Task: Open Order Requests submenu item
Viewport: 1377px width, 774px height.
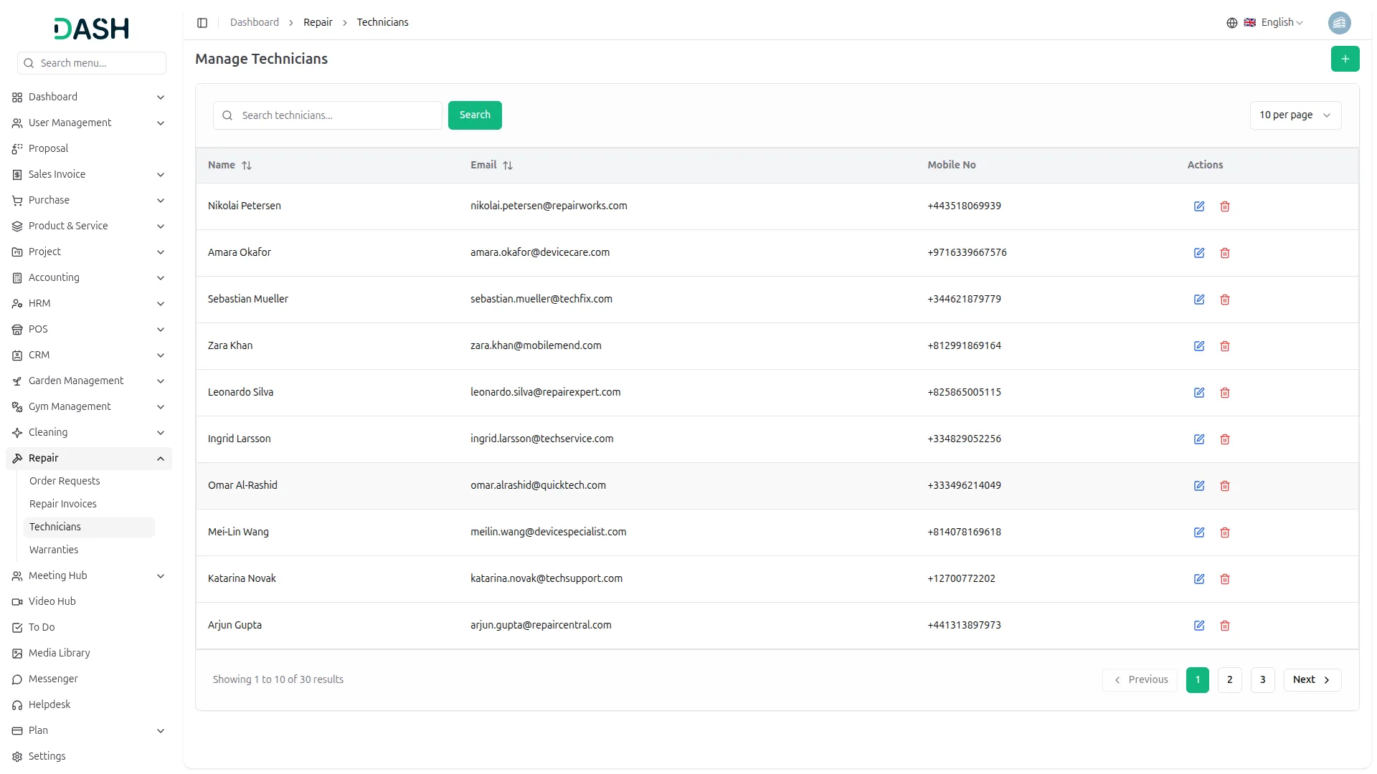Action: pos(65,482)
